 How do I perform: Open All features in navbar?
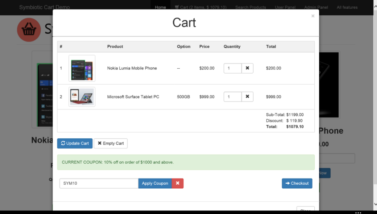347,7
